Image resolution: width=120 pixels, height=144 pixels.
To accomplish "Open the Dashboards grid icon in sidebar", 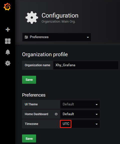I will [8, 41].
